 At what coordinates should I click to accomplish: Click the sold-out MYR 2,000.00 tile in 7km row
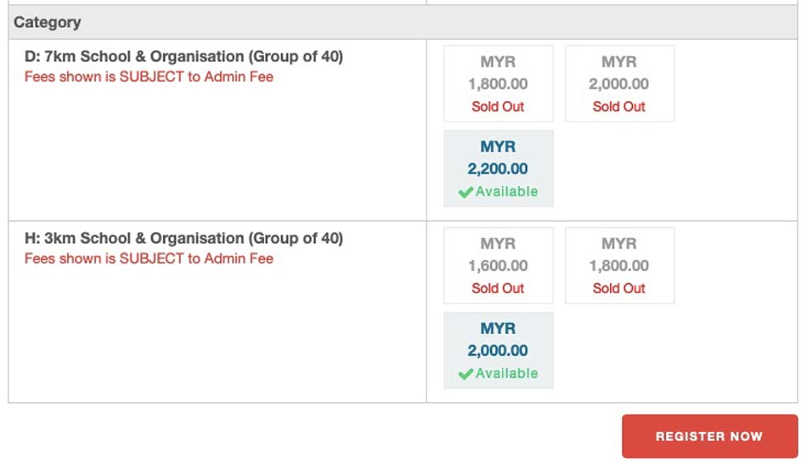click(619, 83)
